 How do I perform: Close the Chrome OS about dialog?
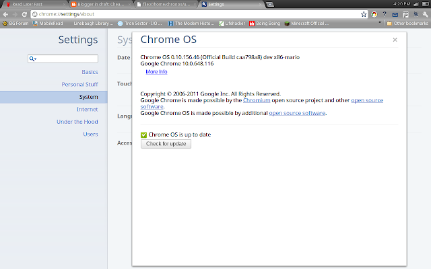coord(395,40)
